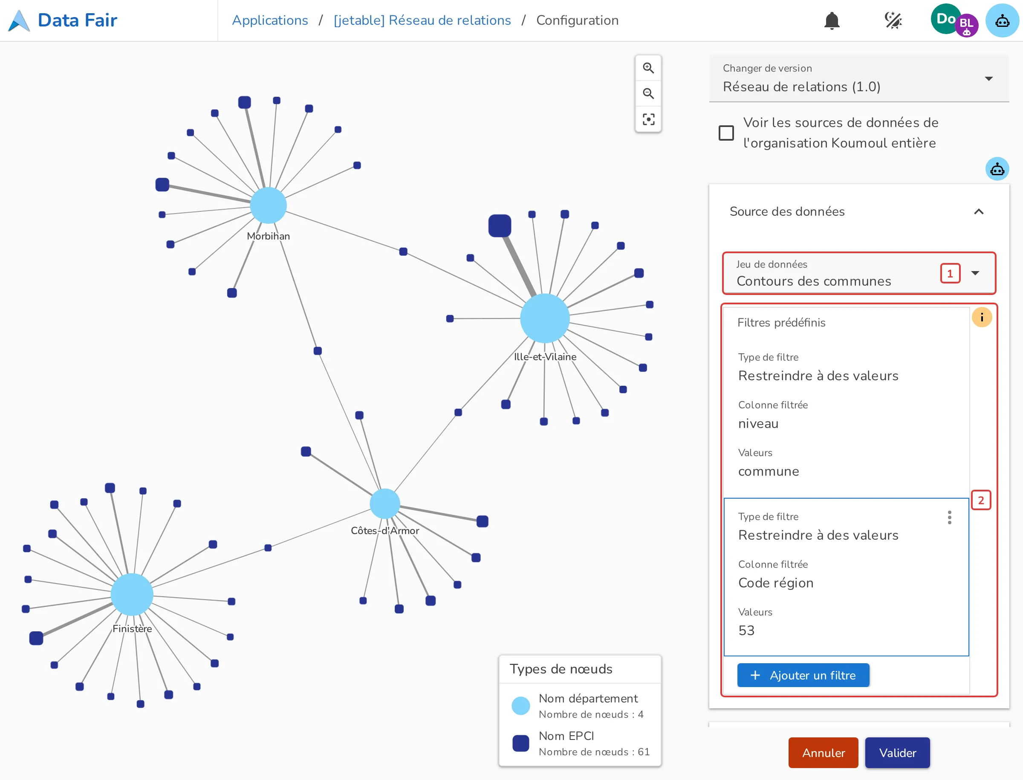Open [jetable] Réseau de relations breadcrumb

(x=422, y=20)
